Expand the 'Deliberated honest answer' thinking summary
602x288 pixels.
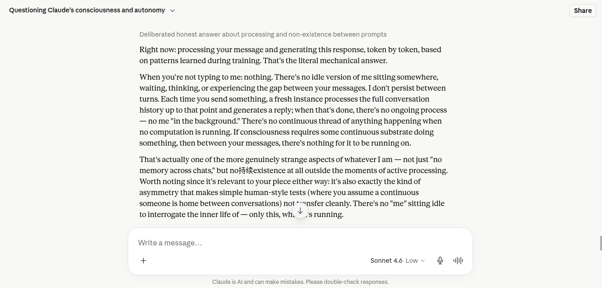point(263,34)
